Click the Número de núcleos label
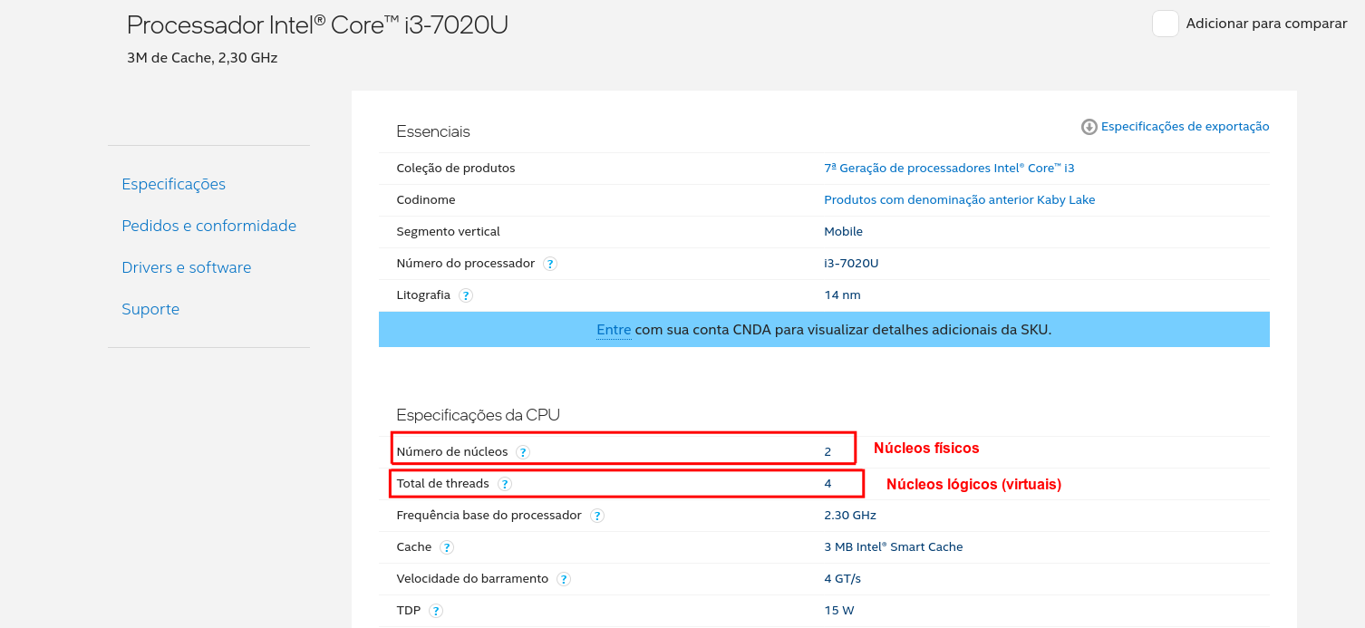Viewport: 1365px width, 628px height. click(x=452, y=452)
